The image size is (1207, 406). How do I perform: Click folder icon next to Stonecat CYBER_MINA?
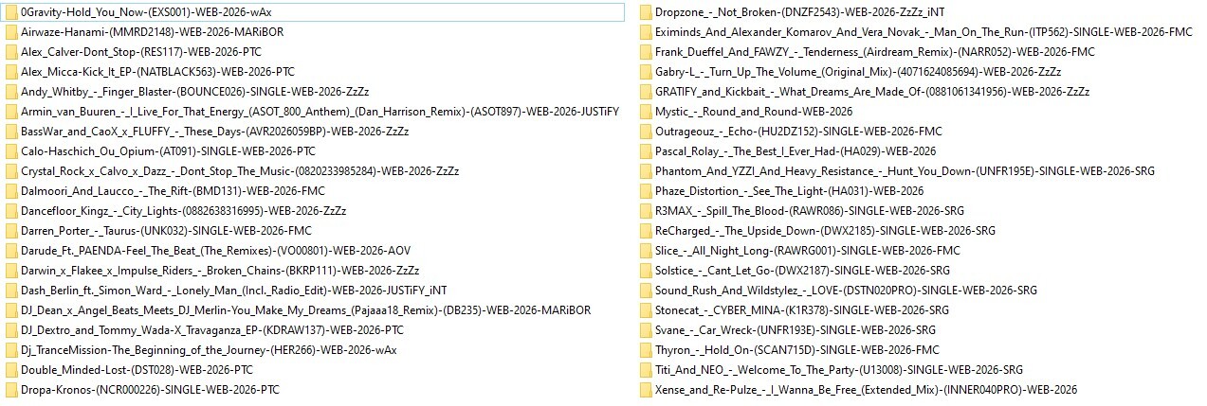point(645,310)
